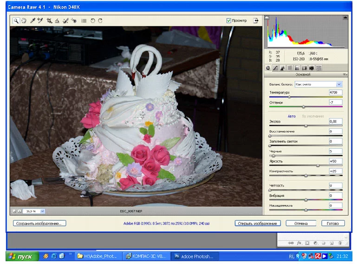Click the Оттенок value field -7

(x=335, y=102)
